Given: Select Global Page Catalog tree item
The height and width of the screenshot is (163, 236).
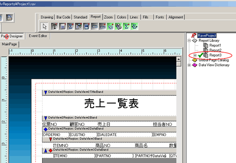Looking at the screenshot, I should click(x=214, y=60).
